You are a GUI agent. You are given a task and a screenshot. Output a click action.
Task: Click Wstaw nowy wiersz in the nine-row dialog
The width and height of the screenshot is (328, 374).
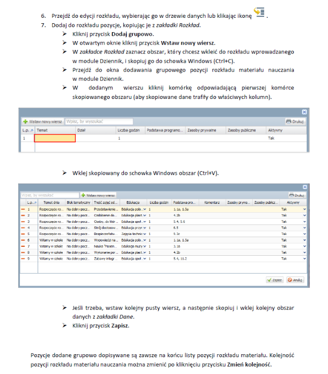pyautogui.click(x=98, y=195)
